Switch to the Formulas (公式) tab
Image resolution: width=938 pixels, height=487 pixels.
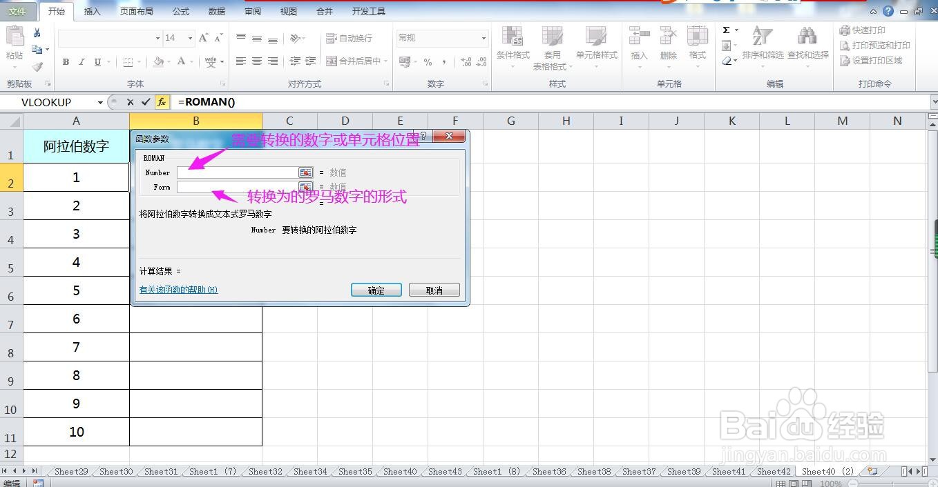click(x=181, y=11)
